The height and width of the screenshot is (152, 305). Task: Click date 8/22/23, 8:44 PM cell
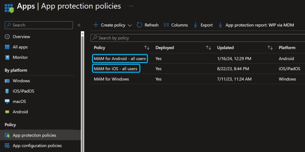click(x=233, y=69)
